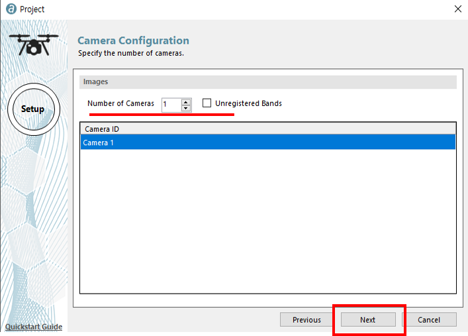
Task: Click the Images section header
Action: pos(267,82)
